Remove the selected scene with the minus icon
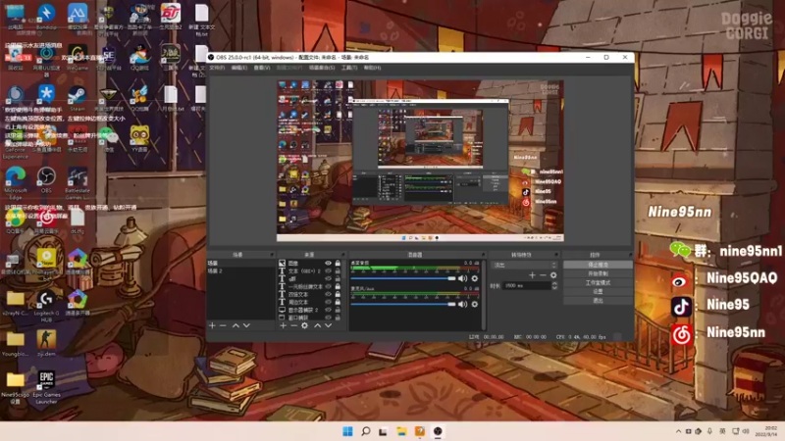The height and width of the screenshot is (441, 785). point(223,325)
